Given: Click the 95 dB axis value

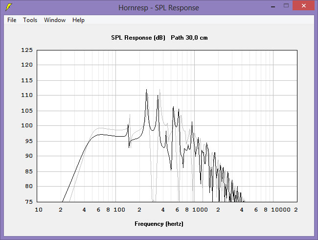Looking at the screenshot, I should click(29, 141).
